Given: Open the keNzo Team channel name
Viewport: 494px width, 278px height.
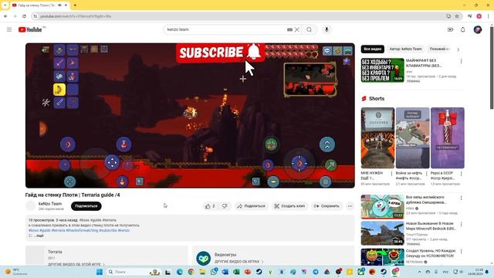Looking at the screenshot, I should coord(50,204).
